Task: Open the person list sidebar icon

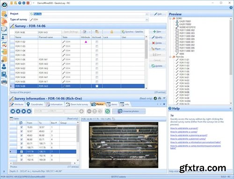Action: coord(4,37)
